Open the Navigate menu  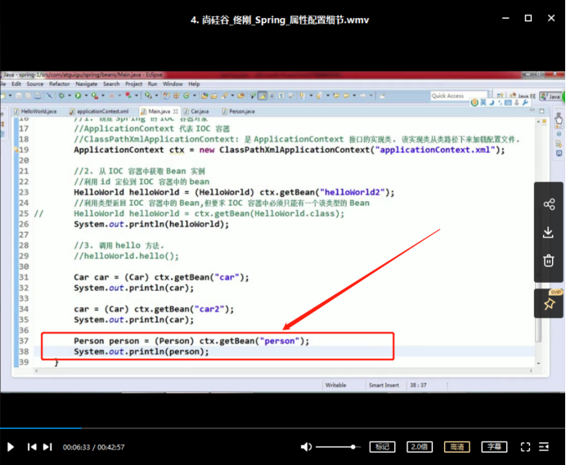(x=87, y=83)
